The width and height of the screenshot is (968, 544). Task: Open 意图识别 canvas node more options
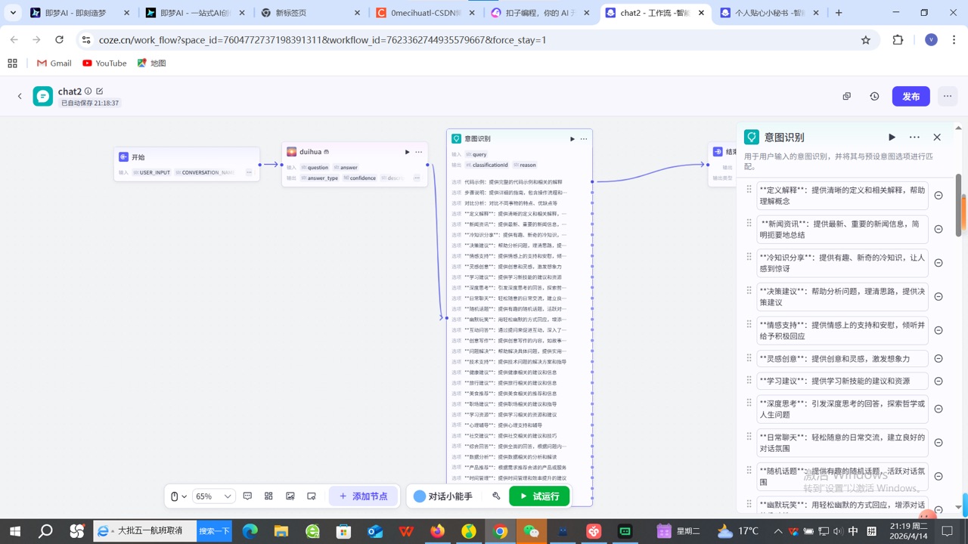tap(584, 139)
